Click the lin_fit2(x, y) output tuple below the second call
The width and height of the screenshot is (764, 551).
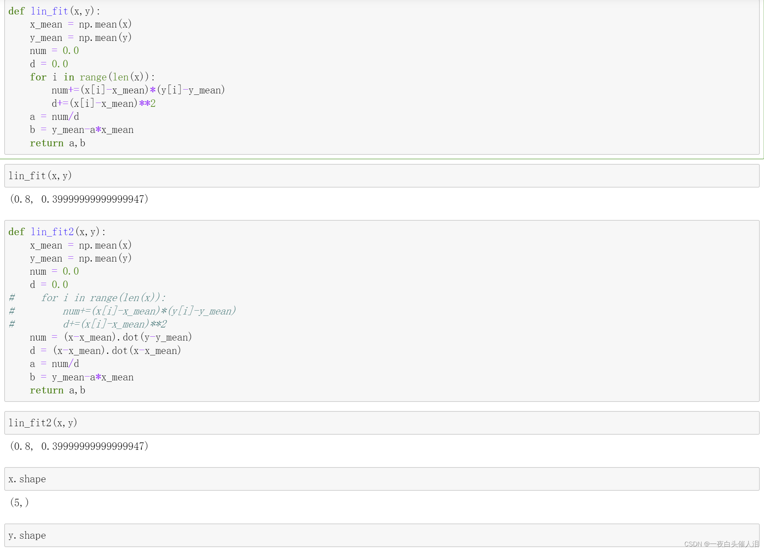pyautogui.click(x=79, y=446)
